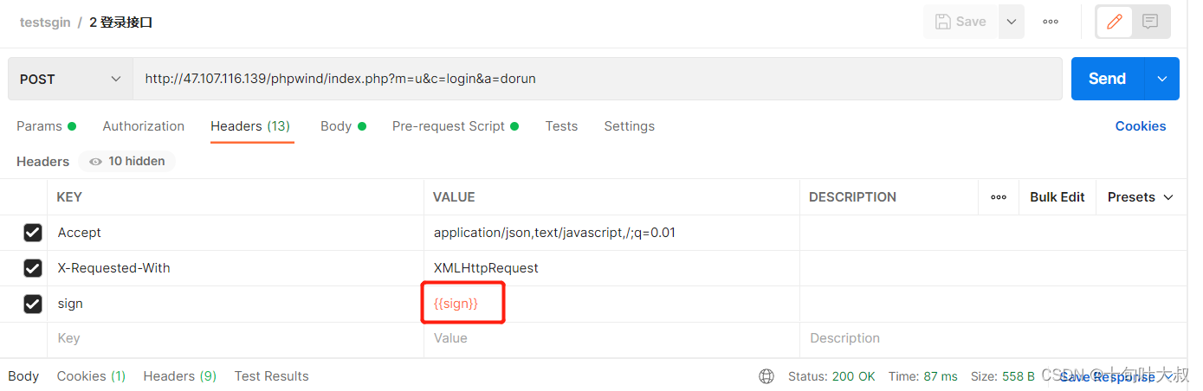Open the Cookies link
Image resolution: width=1203 pixels, height=391 pixels.
coord(1140,126)
